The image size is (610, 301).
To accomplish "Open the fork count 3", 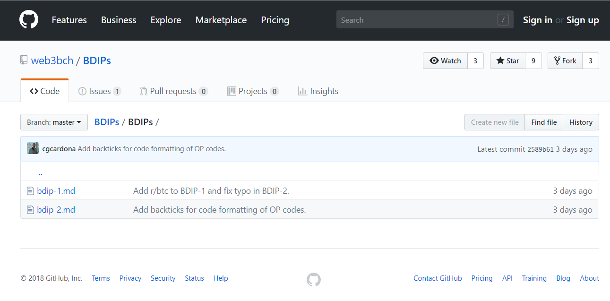I will 591,60.
